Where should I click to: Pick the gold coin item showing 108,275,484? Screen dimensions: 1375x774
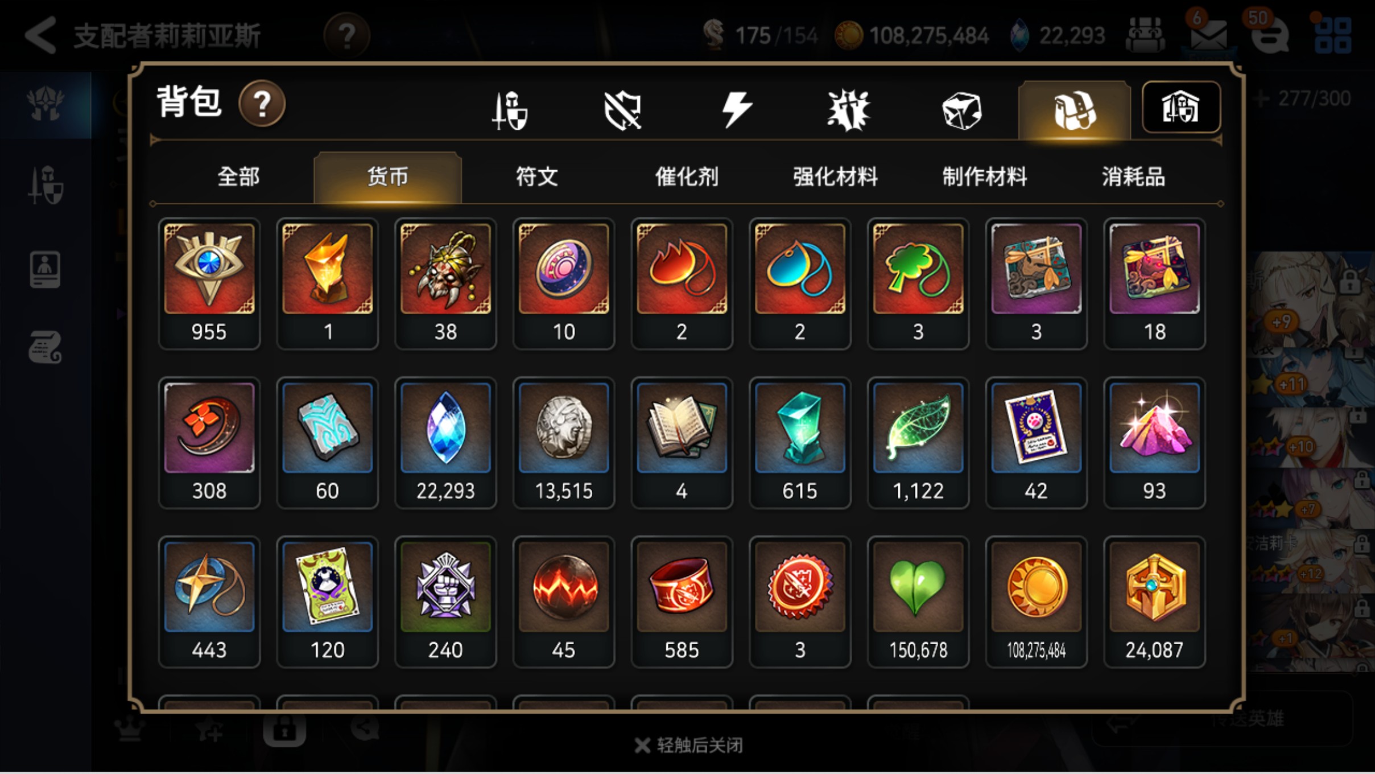coord(1036,602)
